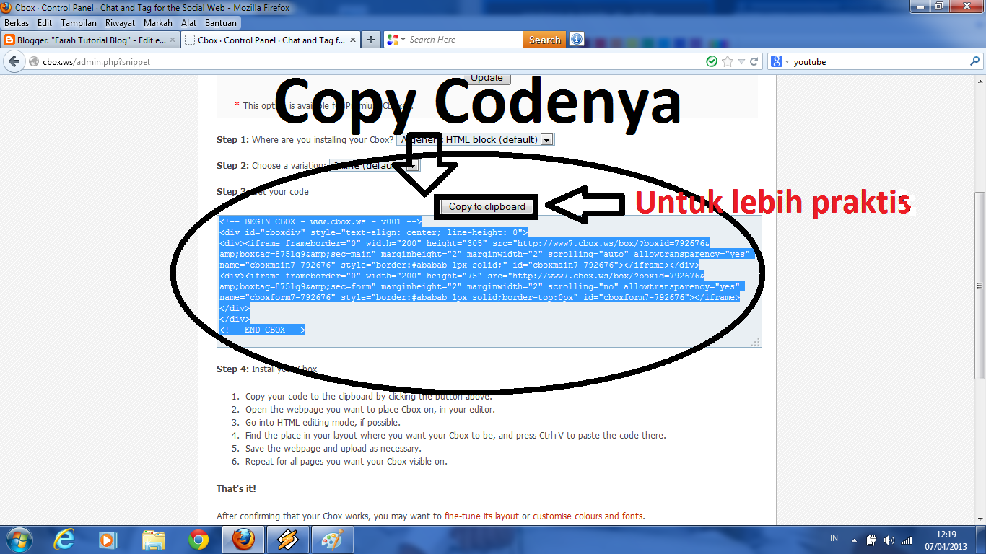Open Google Chrome from taskbar
Image resolution: width=986 pixels, height=554 pixels.
(x=198, y=539)
